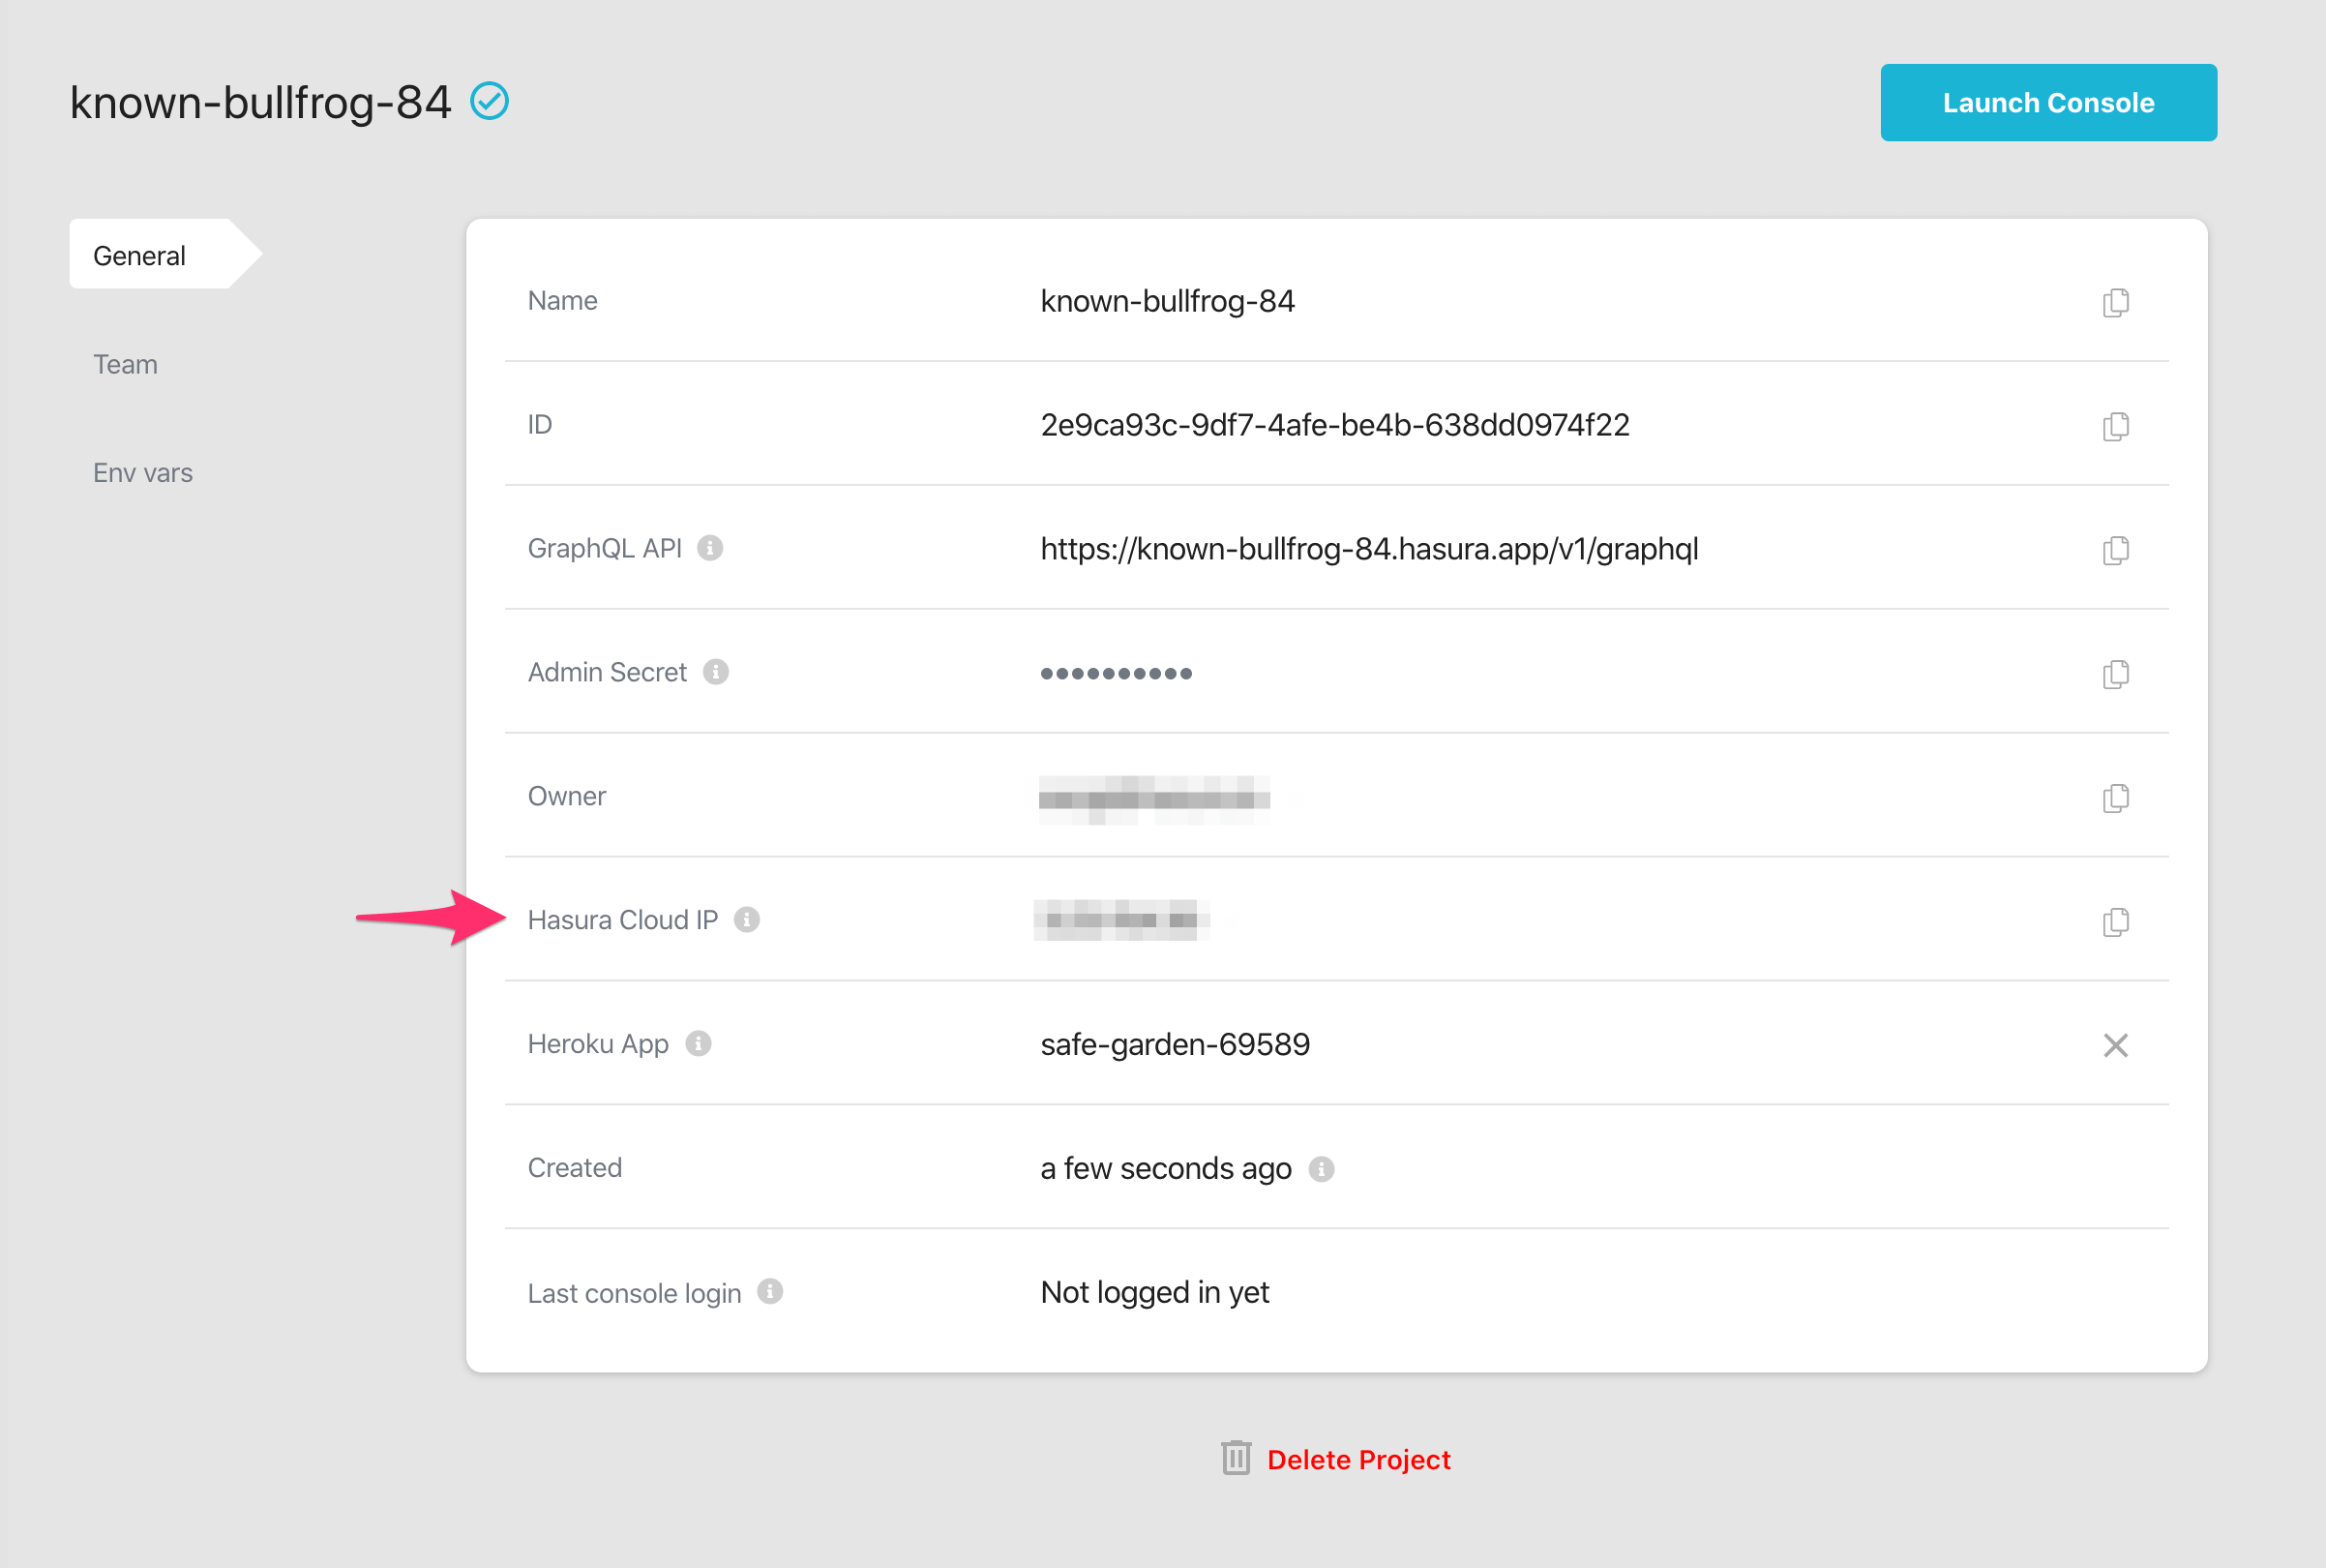Copy the Hasura Cloud IP address
Image resolution: width=2326 pixels, height=1568 pixels.
(2115, 922)
